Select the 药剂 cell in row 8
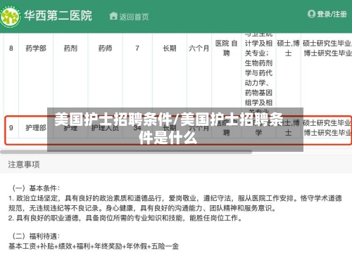Image resolution: width=352 pixels, height=260 pixels. [x=70, y=48]
